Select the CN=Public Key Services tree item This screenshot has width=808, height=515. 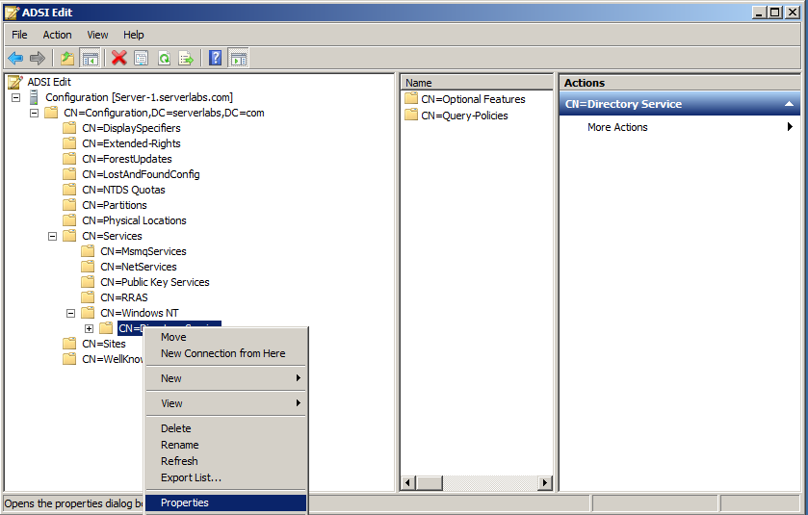[155, 282]
